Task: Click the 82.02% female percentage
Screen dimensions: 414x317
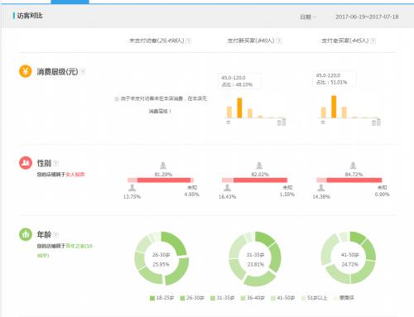Action: 260,175
